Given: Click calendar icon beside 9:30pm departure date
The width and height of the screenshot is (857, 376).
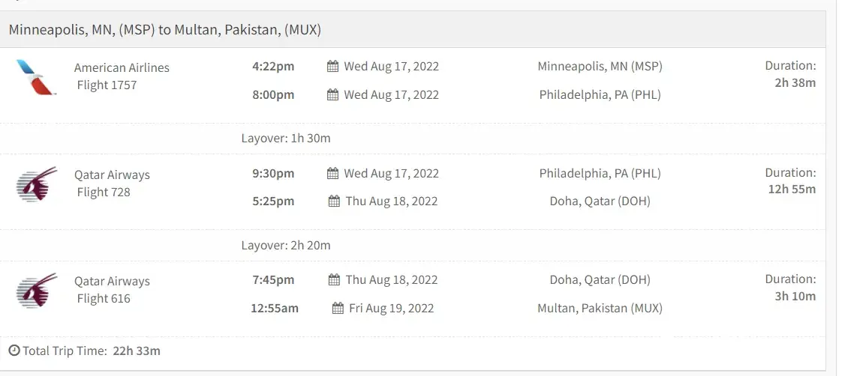Looking at the screenshot, I should point(333,174).
